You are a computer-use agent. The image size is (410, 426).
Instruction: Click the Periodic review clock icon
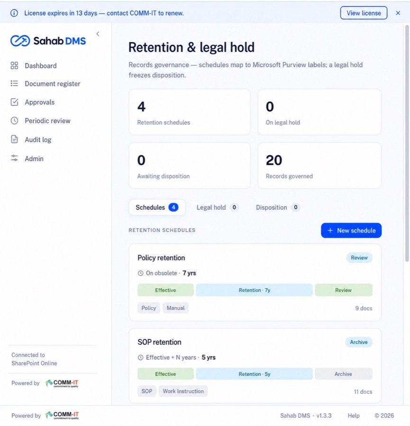(x=14, y=121)
